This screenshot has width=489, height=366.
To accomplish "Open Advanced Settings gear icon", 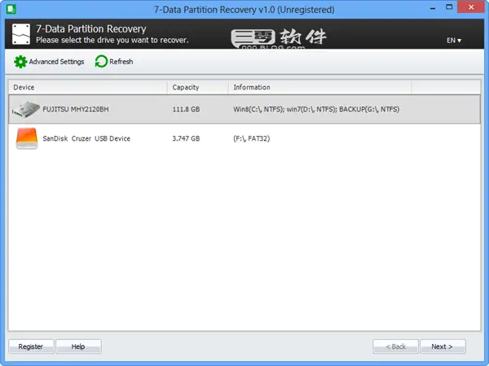I will tap(20, 62).
